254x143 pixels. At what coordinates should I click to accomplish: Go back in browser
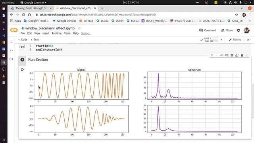click(x=12, y=15)
